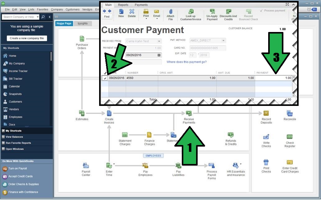The image size is (321, 200).
Task: Go to the previous payment arrow
Action: click(x=104, y=11)
